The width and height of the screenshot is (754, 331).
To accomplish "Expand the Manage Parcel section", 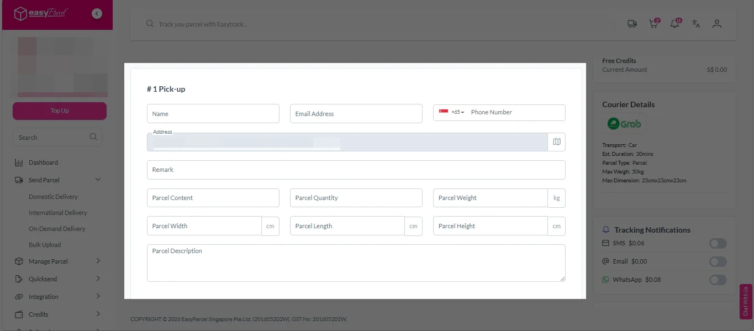I will (98, 261).
